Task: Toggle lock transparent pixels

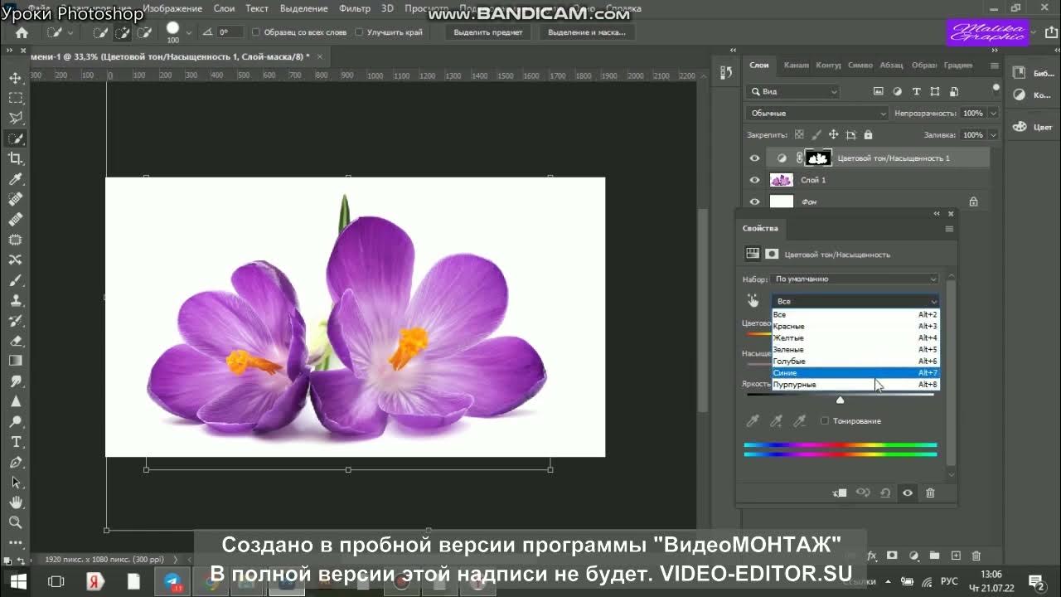Action: (799, 134)
